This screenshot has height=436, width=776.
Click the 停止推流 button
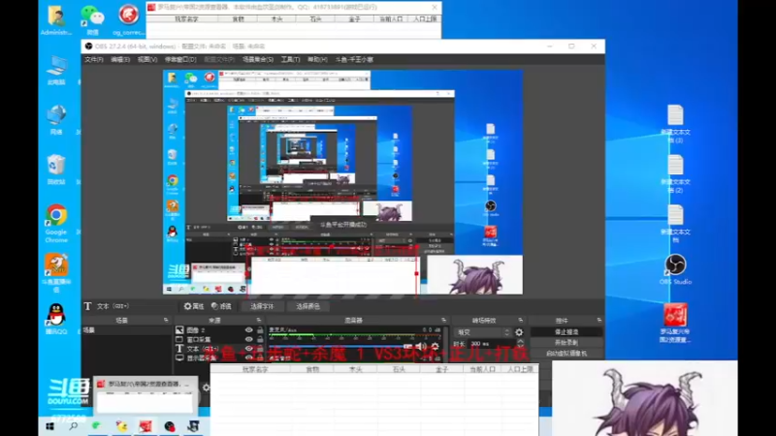coord(566,331)
